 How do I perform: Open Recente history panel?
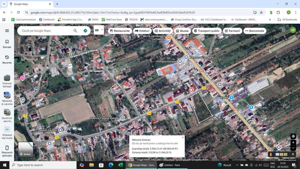pos(7,60)
